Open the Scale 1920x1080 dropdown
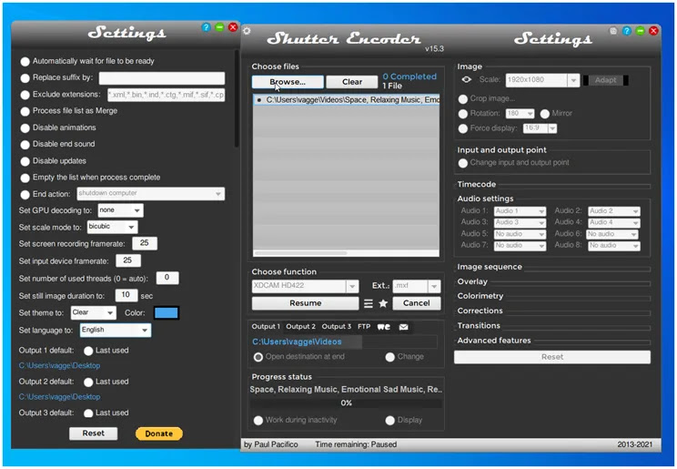The image size is (677, 469). tap(542, 80)
